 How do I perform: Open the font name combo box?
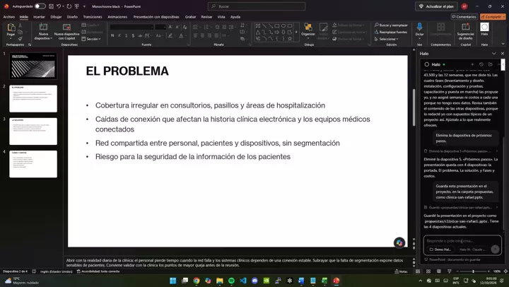tap(131, 27)
